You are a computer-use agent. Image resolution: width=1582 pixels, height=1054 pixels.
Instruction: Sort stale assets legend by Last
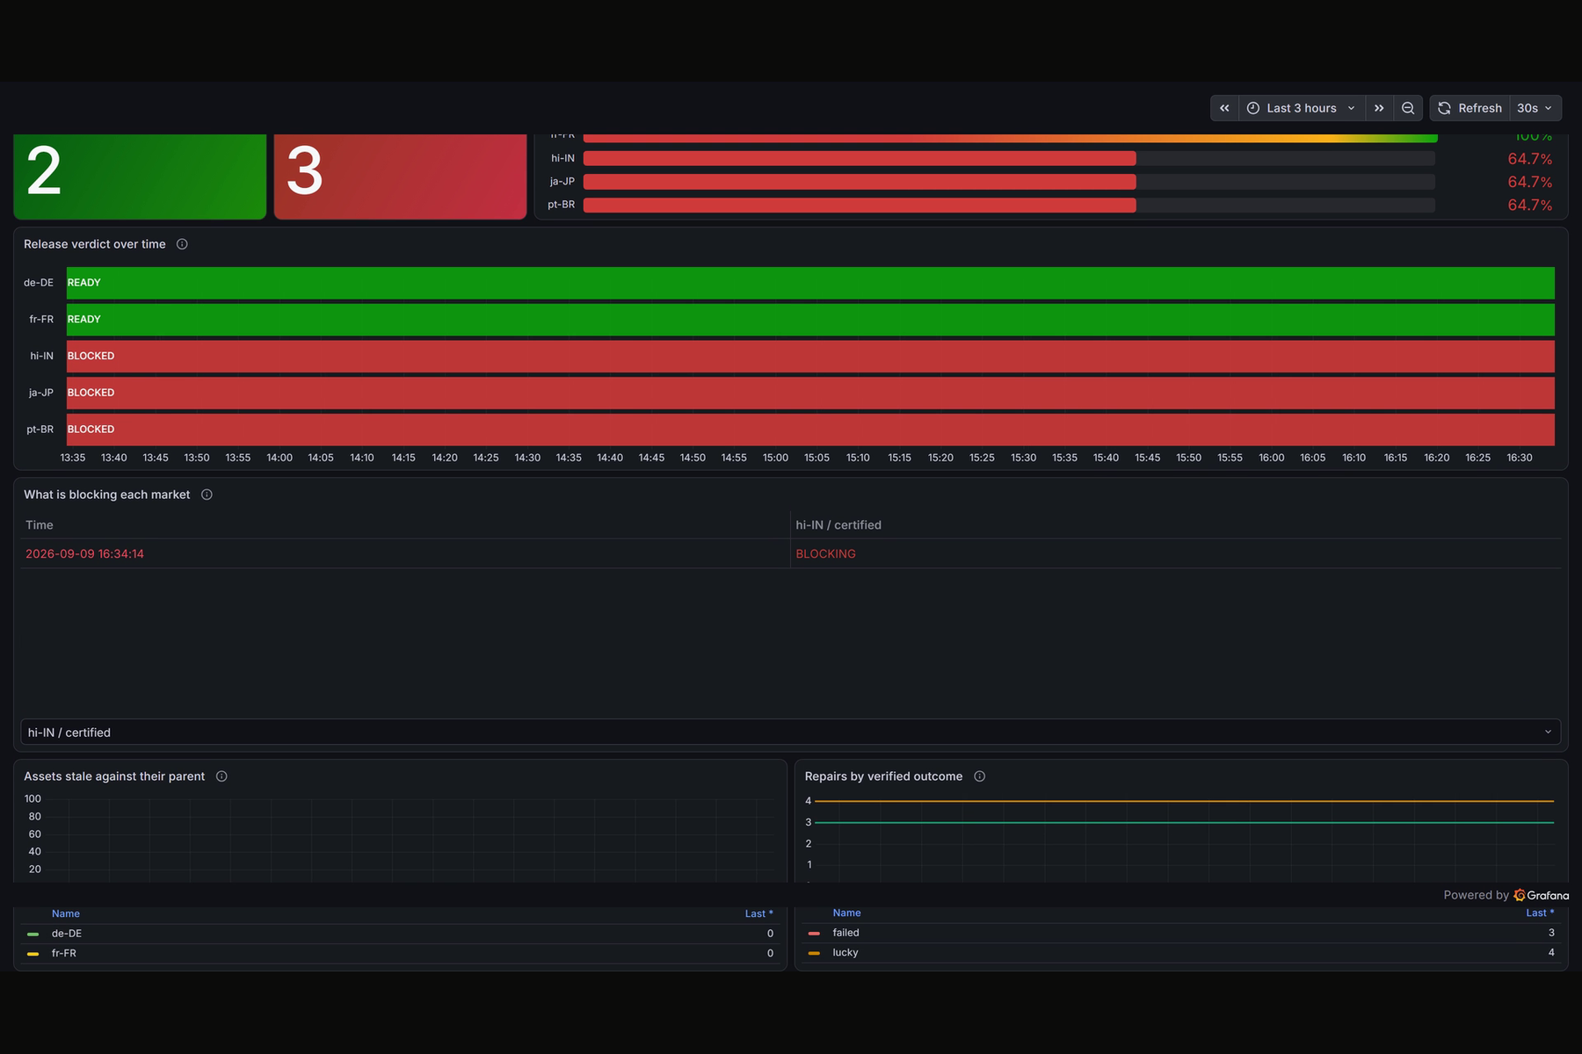(x=758, y=913)
